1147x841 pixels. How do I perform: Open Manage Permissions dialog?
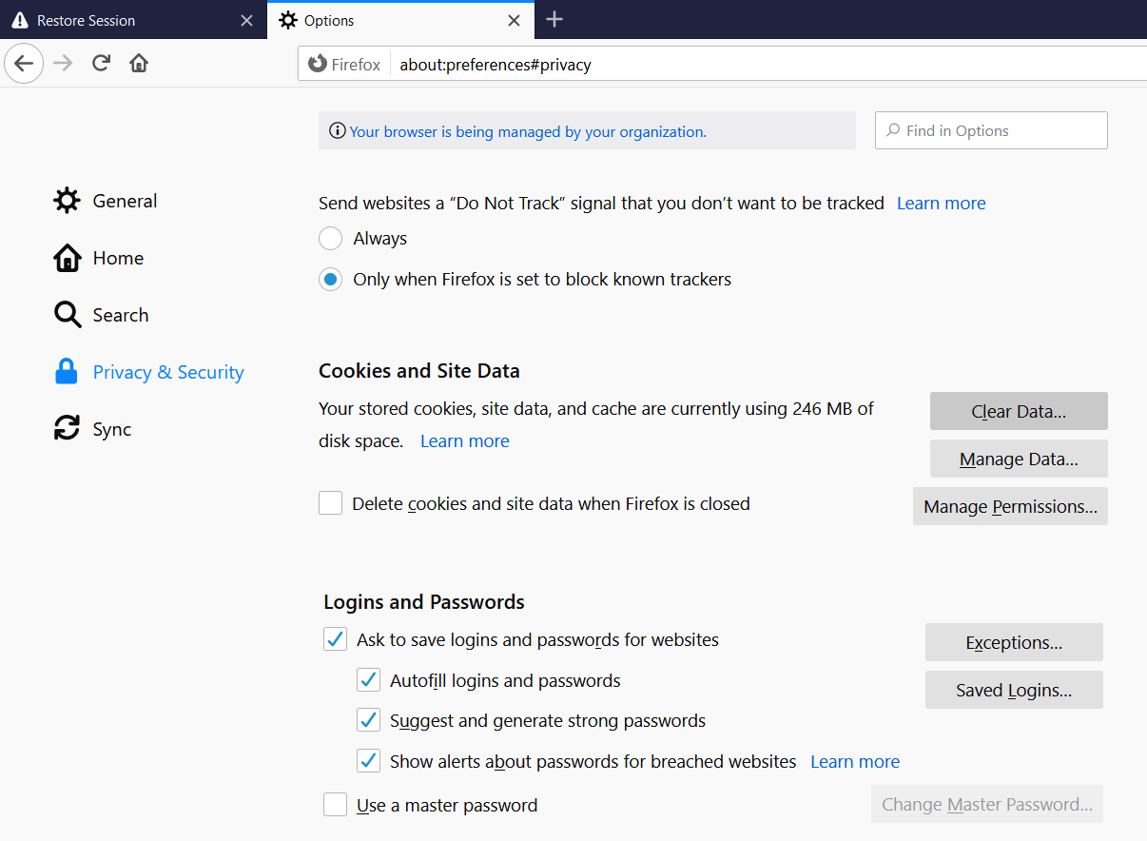click(1010, 506)
